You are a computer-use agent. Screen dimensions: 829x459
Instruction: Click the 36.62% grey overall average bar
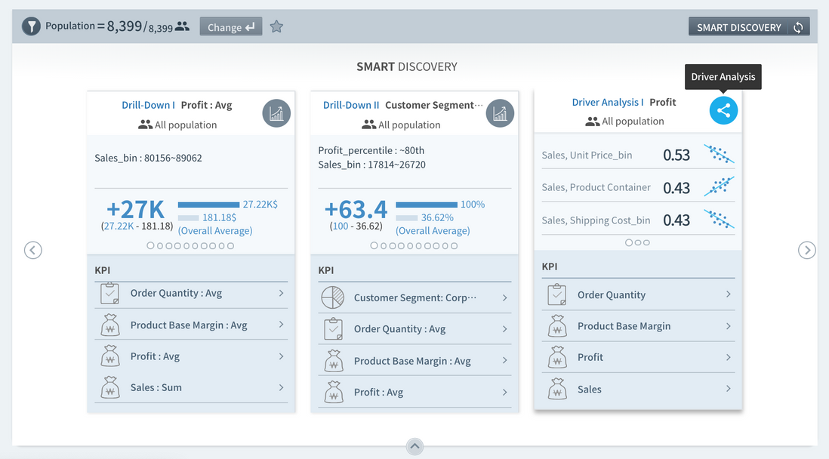[406, 218]
